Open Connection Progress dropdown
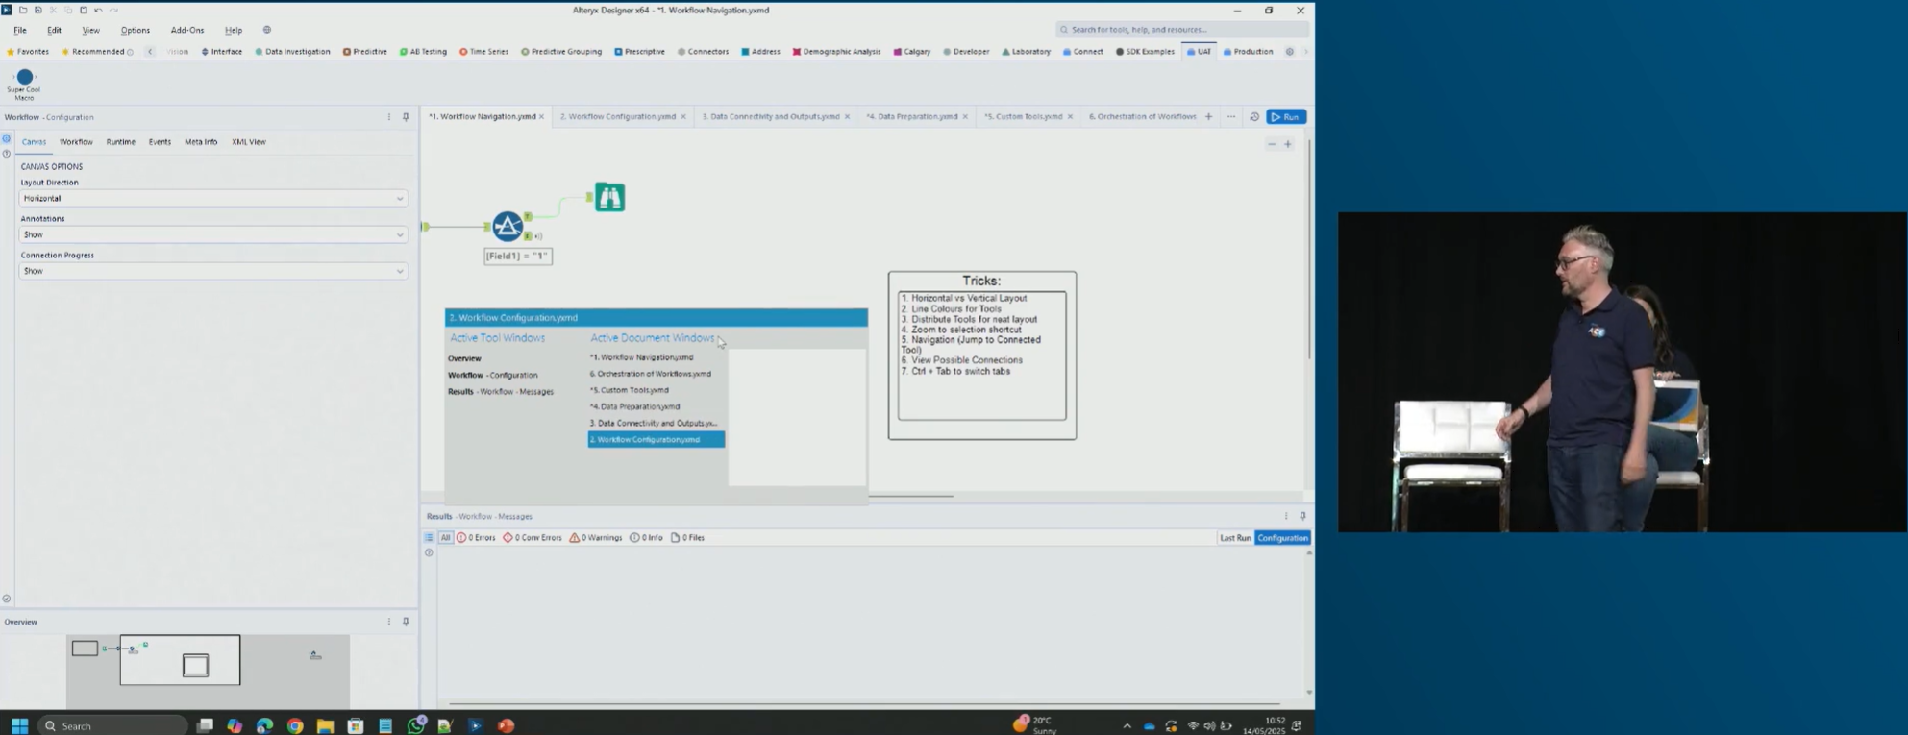Viewport: 1908px width, 735px height. pos(212,271)
